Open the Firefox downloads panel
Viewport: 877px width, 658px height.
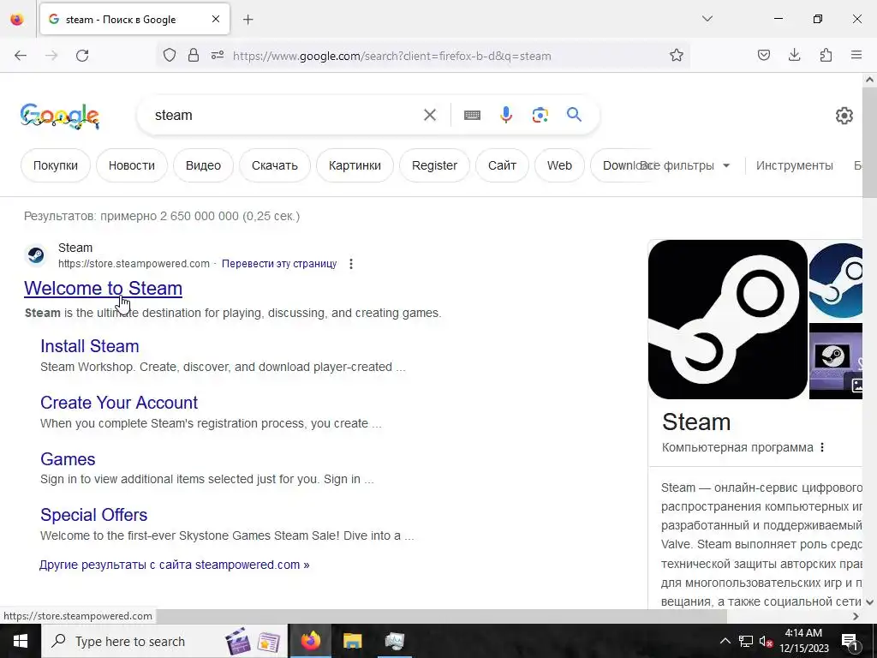click(794, 56)
